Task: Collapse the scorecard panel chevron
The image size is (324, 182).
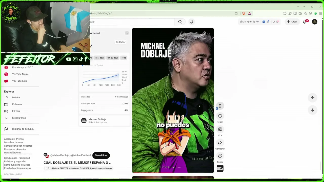Action: click(127, 33)
